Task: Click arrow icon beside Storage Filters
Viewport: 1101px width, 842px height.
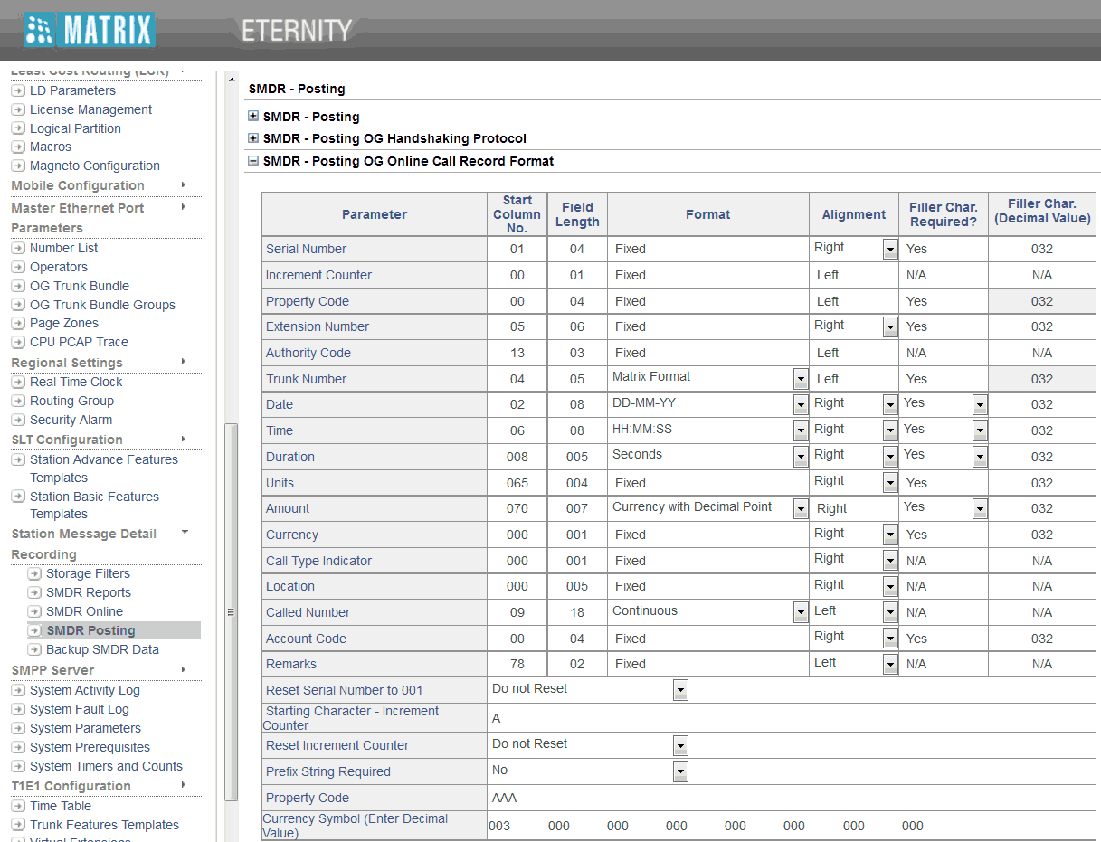Action: (34, 573)
